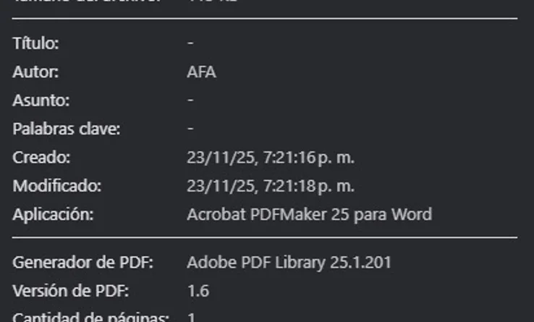The image size is (534, 322).
Task: Select the Adobe PDF Library 25.1.201 text
Action: click(289, 262)
